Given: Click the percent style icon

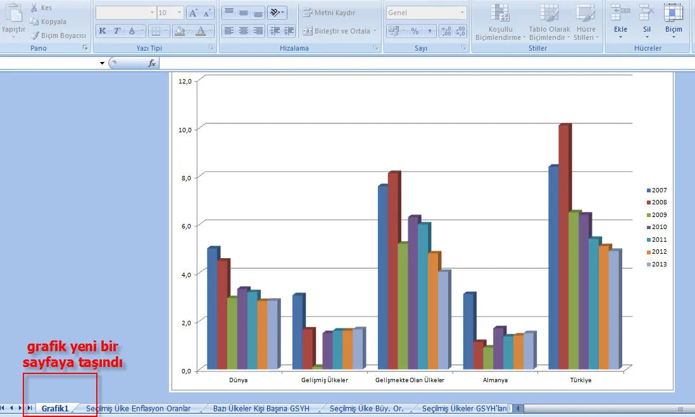Looking at the screenshot, I should [x=415, y=31].
